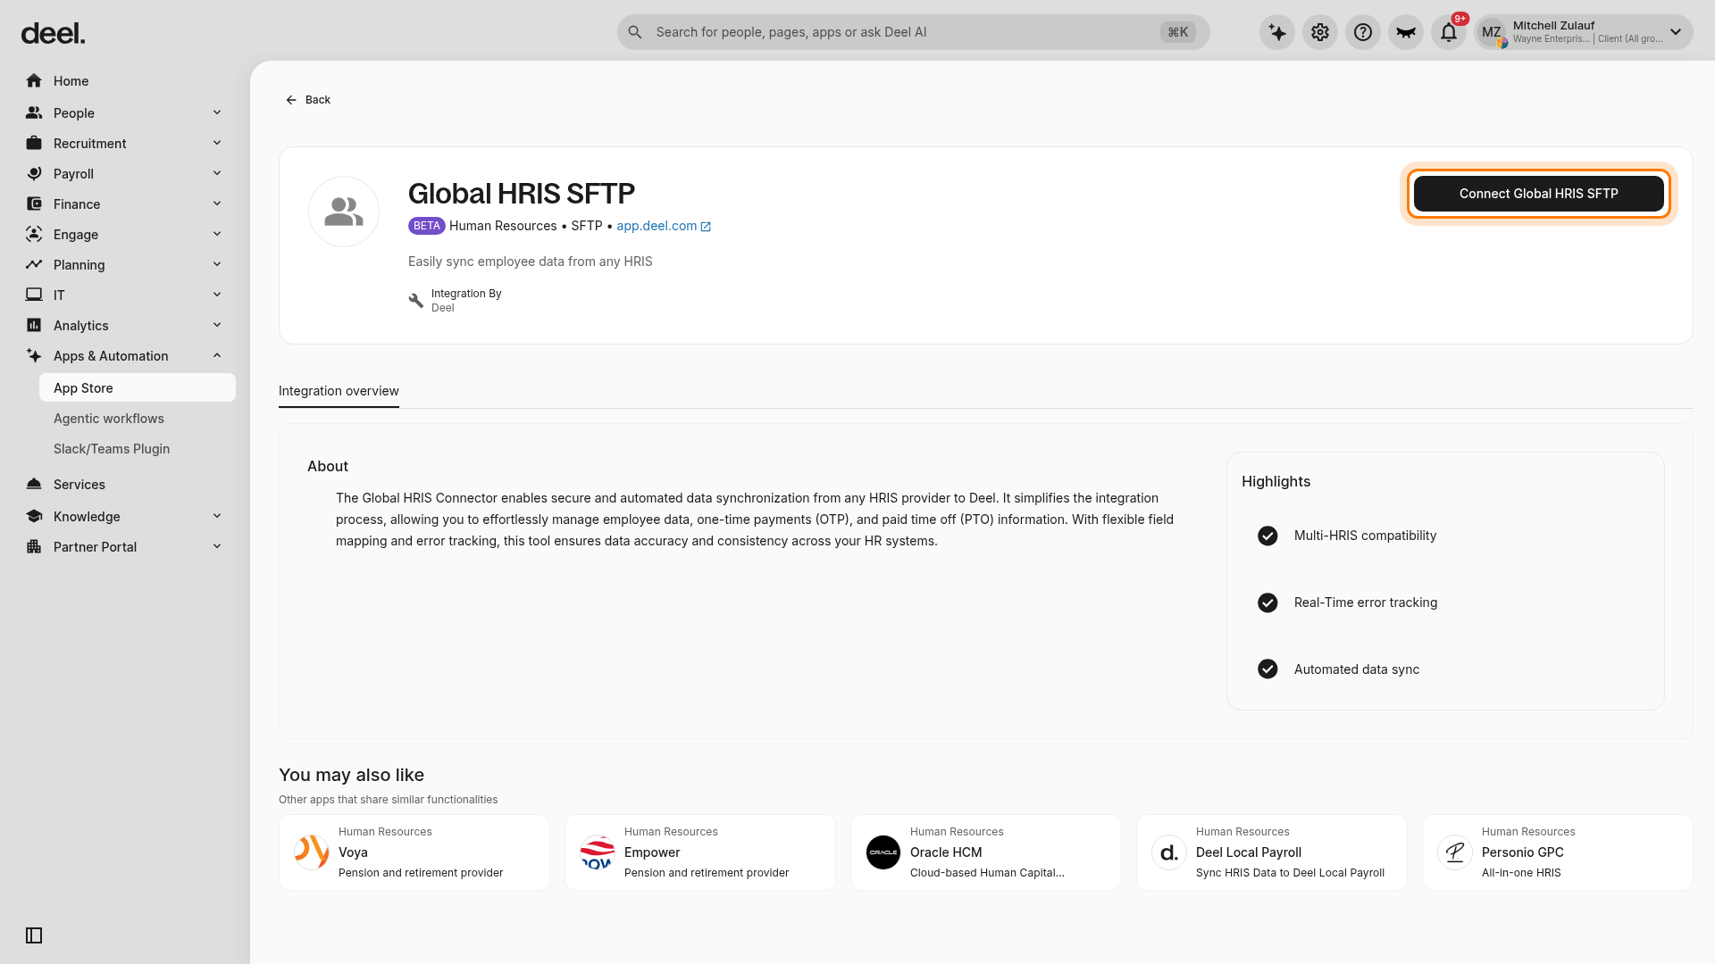Viewport: 1715px width, 964px height.
Task: Expand the Partner Portal chevron
Action: (217, 546)
